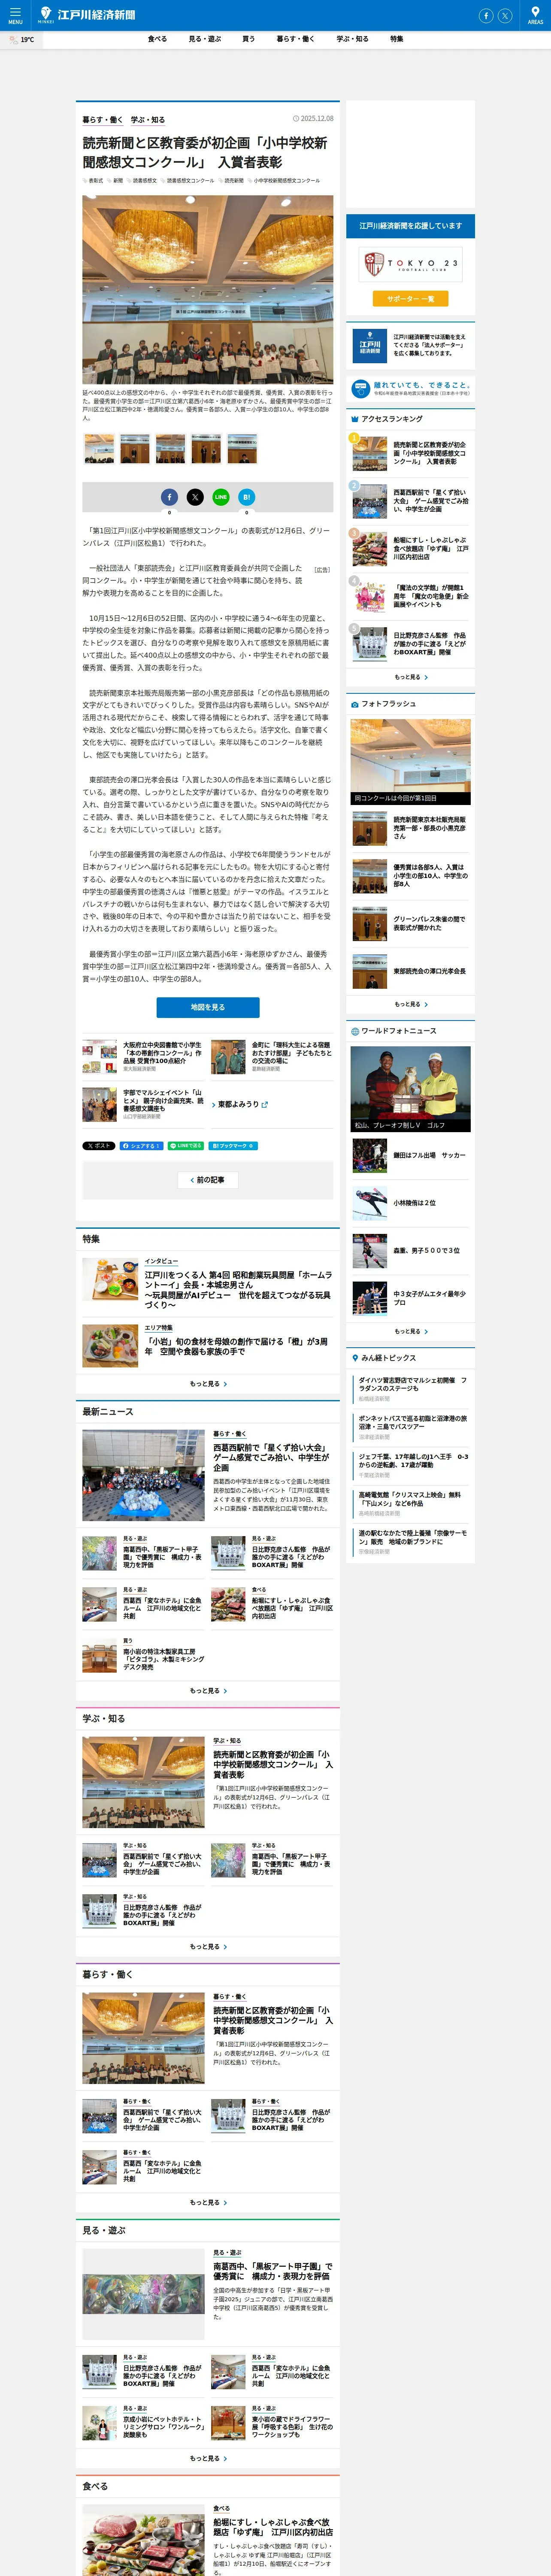Image resolution: width=551 pixels, height=2576 pixels.
Task: Click the Facebook シェアする button
Action: pyautogui.click(x=141, y=1145)
